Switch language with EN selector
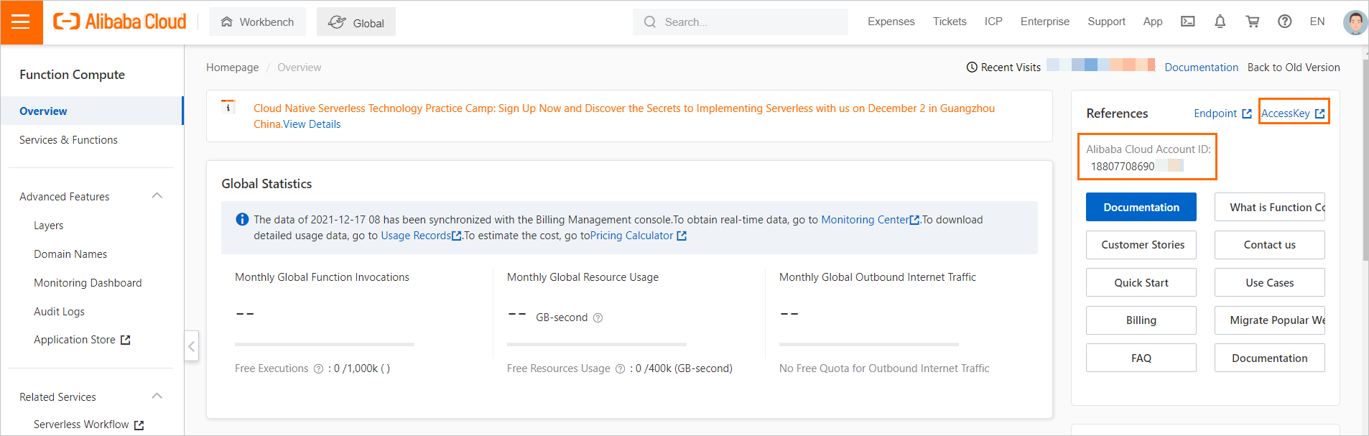 (1317, 22)
